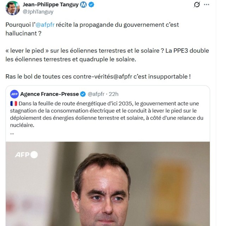Viewport: 226px width, 226px height.
Task: Click the round AFP avatar in quoted post
Action: pyautogui.click(x=14, y=94)
